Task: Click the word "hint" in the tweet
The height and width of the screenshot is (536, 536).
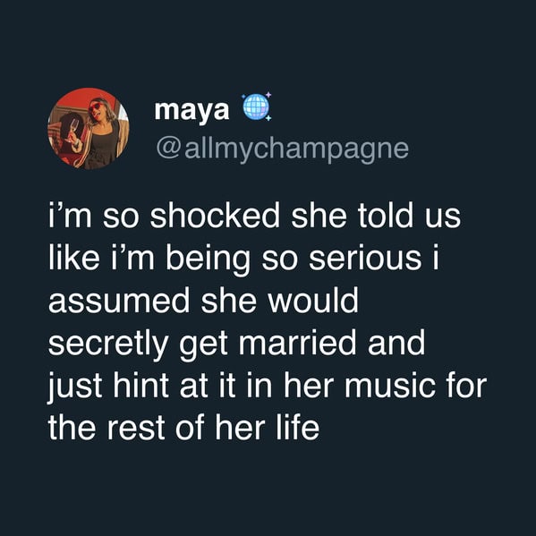Action: (141, 386)
